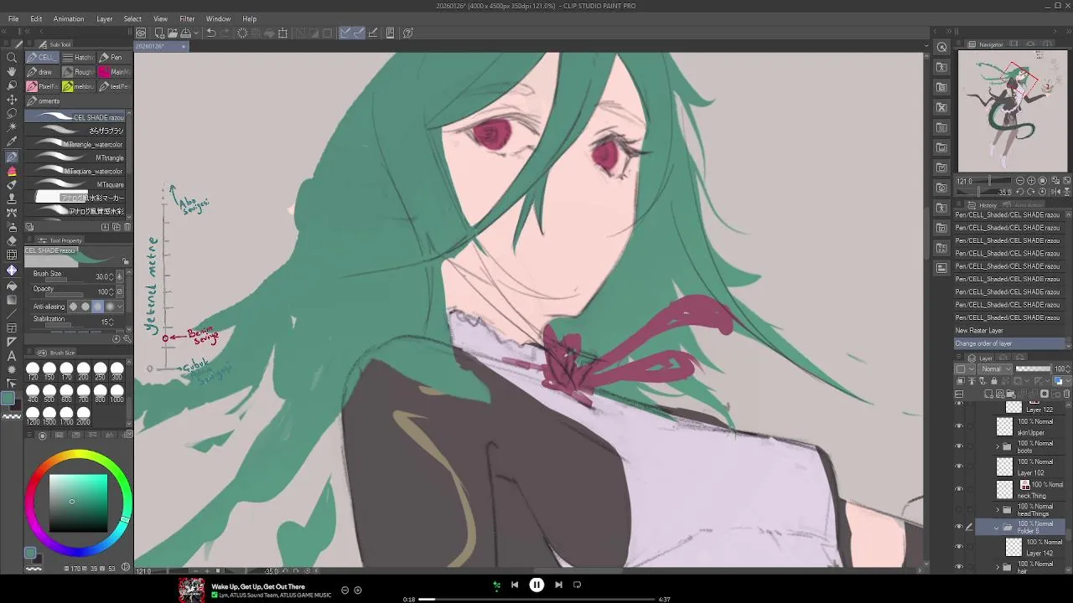Choose MTtriangle_watercolor brush

75,144
